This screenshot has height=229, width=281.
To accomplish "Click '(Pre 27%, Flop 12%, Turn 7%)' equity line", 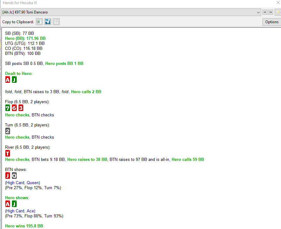I will coord(33,188).
